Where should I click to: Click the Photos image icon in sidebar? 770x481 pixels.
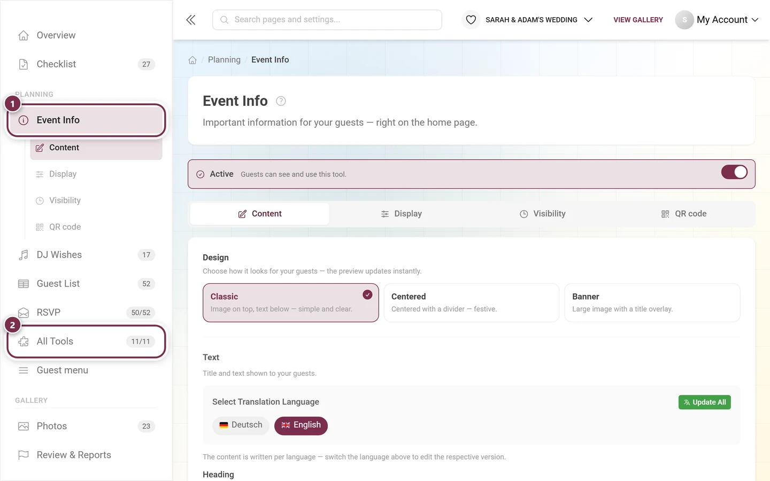click(x=24, y=426)
